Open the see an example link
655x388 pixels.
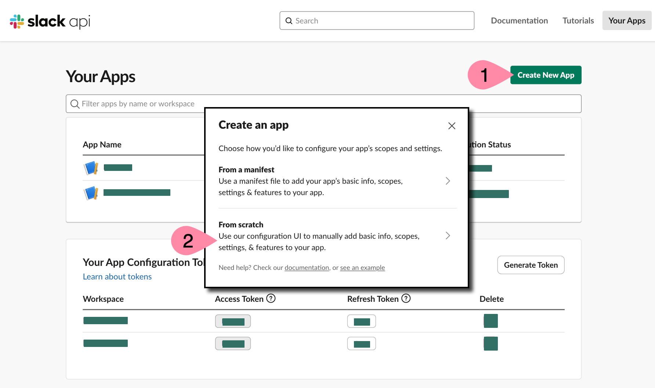click(x=362, y=268)
